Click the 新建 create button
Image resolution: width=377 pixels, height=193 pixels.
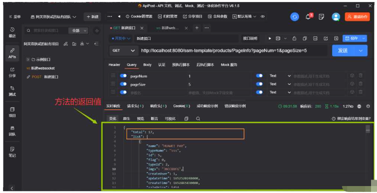click(93, 17)
